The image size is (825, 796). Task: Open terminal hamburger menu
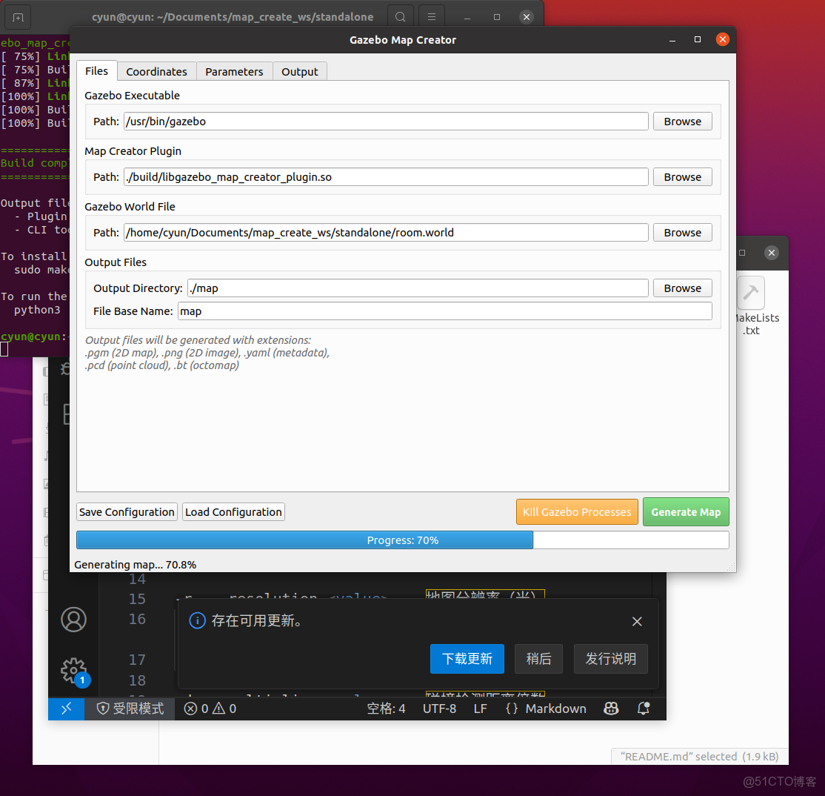tap(432, 17)
